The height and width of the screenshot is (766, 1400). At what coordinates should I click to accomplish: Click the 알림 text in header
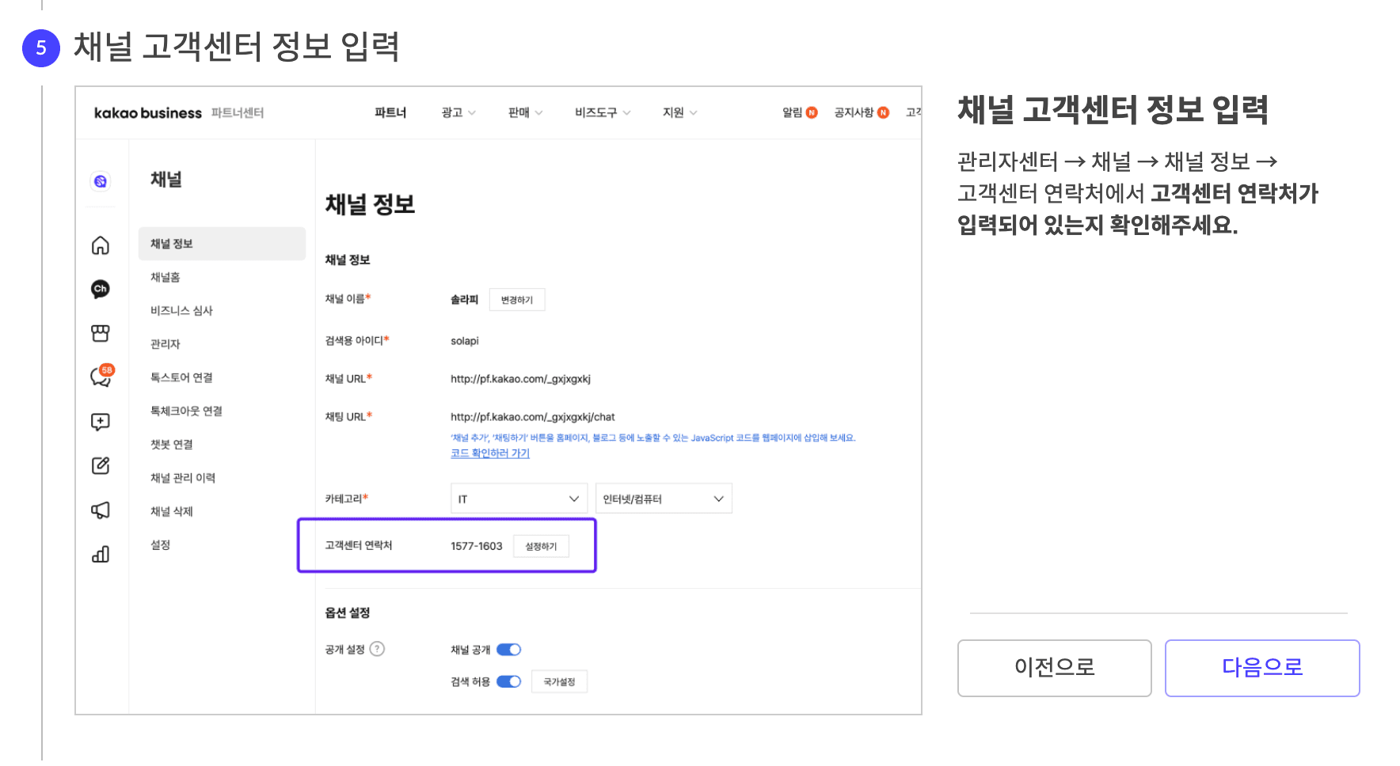point(792,112)
